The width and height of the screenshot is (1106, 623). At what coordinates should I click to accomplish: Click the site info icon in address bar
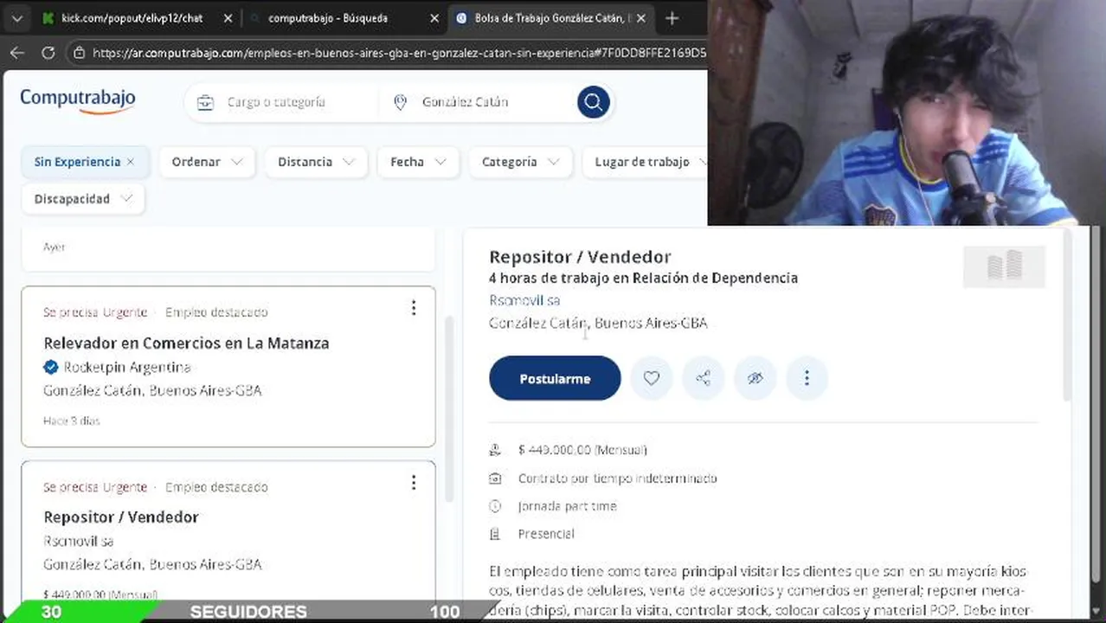[79, 53]
